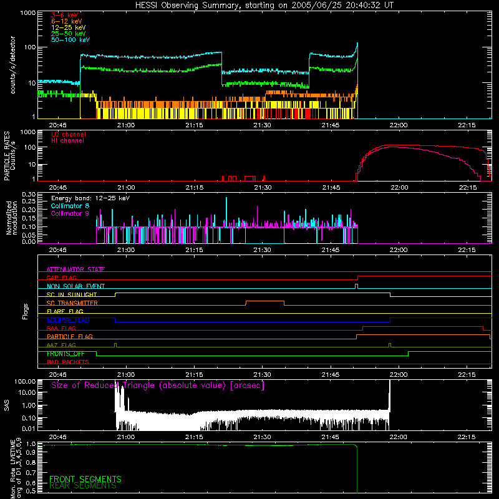Click the REAR SEGMENTS legend label
Image resolution: width=499 pixels, height=499 pixels.
pos(83,486)
